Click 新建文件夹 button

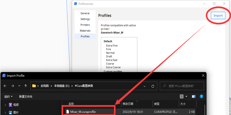(x=26, y=97)
